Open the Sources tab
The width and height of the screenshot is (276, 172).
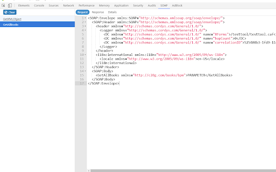pos(53,6)
